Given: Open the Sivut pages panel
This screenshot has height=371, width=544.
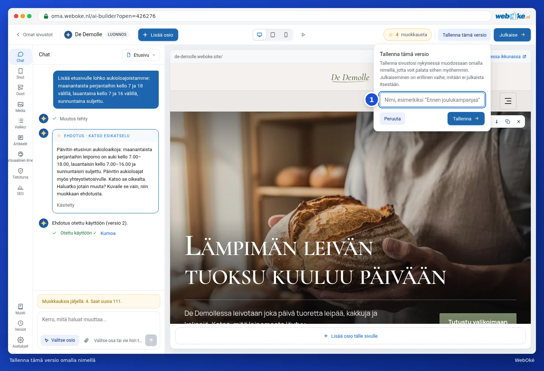Looking at the screenshot, I should pos(21,74).
